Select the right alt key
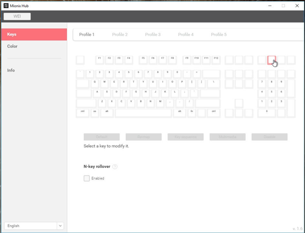 point(179,113)
